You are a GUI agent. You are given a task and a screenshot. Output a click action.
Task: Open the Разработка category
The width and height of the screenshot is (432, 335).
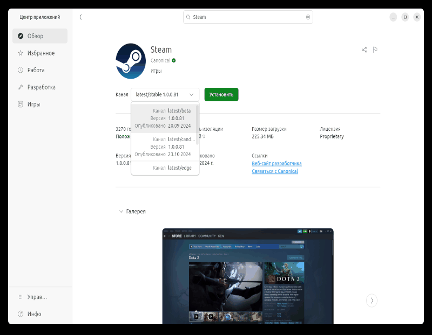pos(40,87)
